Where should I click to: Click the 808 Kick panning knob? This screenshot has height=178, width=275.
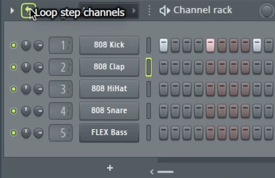tap(26, 45)
